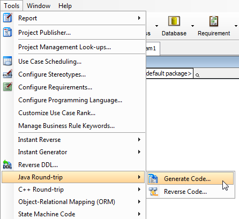The height and width of the screenshot is (219, 239).
Task: Choose Java Round-trip menu entry
Action: 73,177
